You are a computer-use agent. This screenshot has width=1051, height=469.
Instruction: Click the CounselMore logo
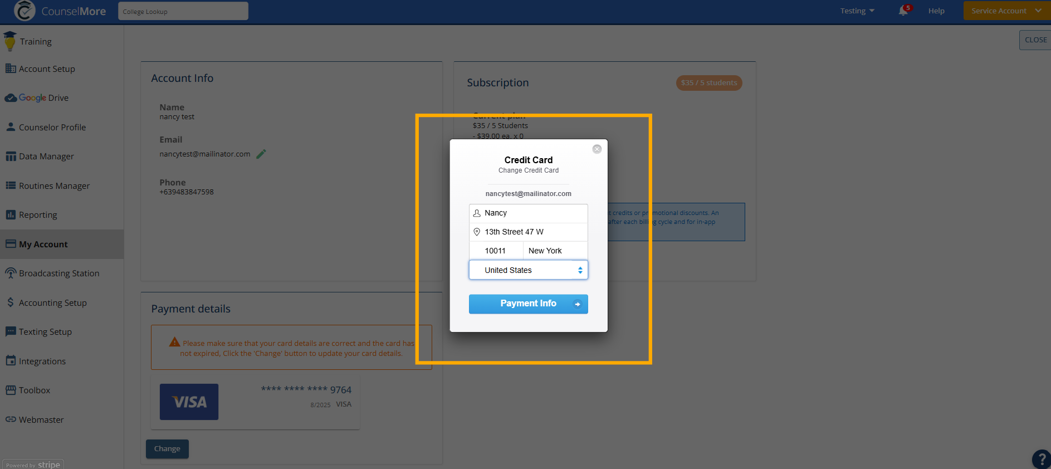[x=60, y=11]
